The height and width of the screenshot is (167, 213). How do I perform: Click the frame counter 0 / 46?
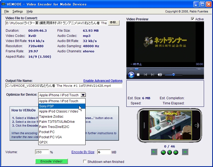170,146
